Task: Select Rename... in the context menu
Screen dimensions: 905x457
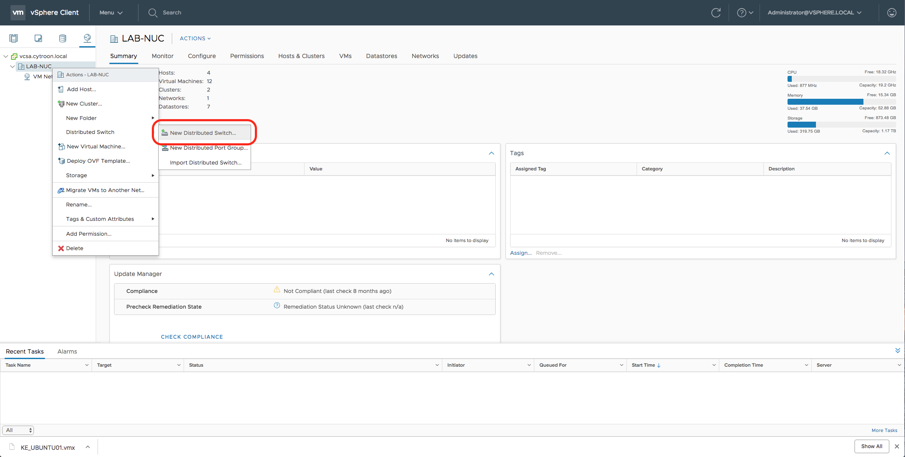Action: tap(106, 205)
